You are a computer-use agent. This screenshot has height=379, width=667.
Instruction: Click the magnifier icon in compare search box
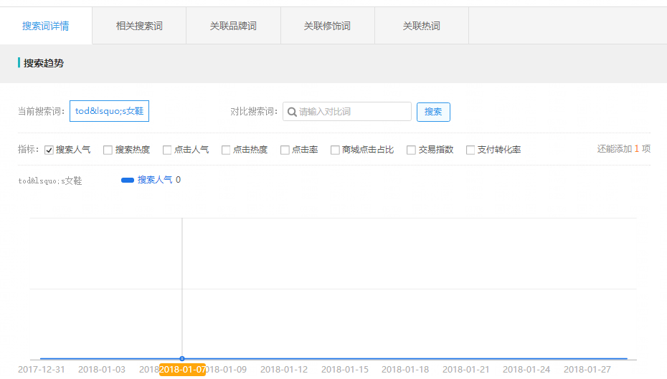[292, 112]
